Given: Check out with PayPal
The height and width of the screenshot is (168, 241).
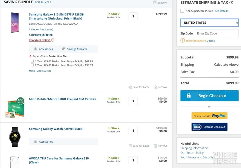Looking at the screenshot, I should click(209, 116).
